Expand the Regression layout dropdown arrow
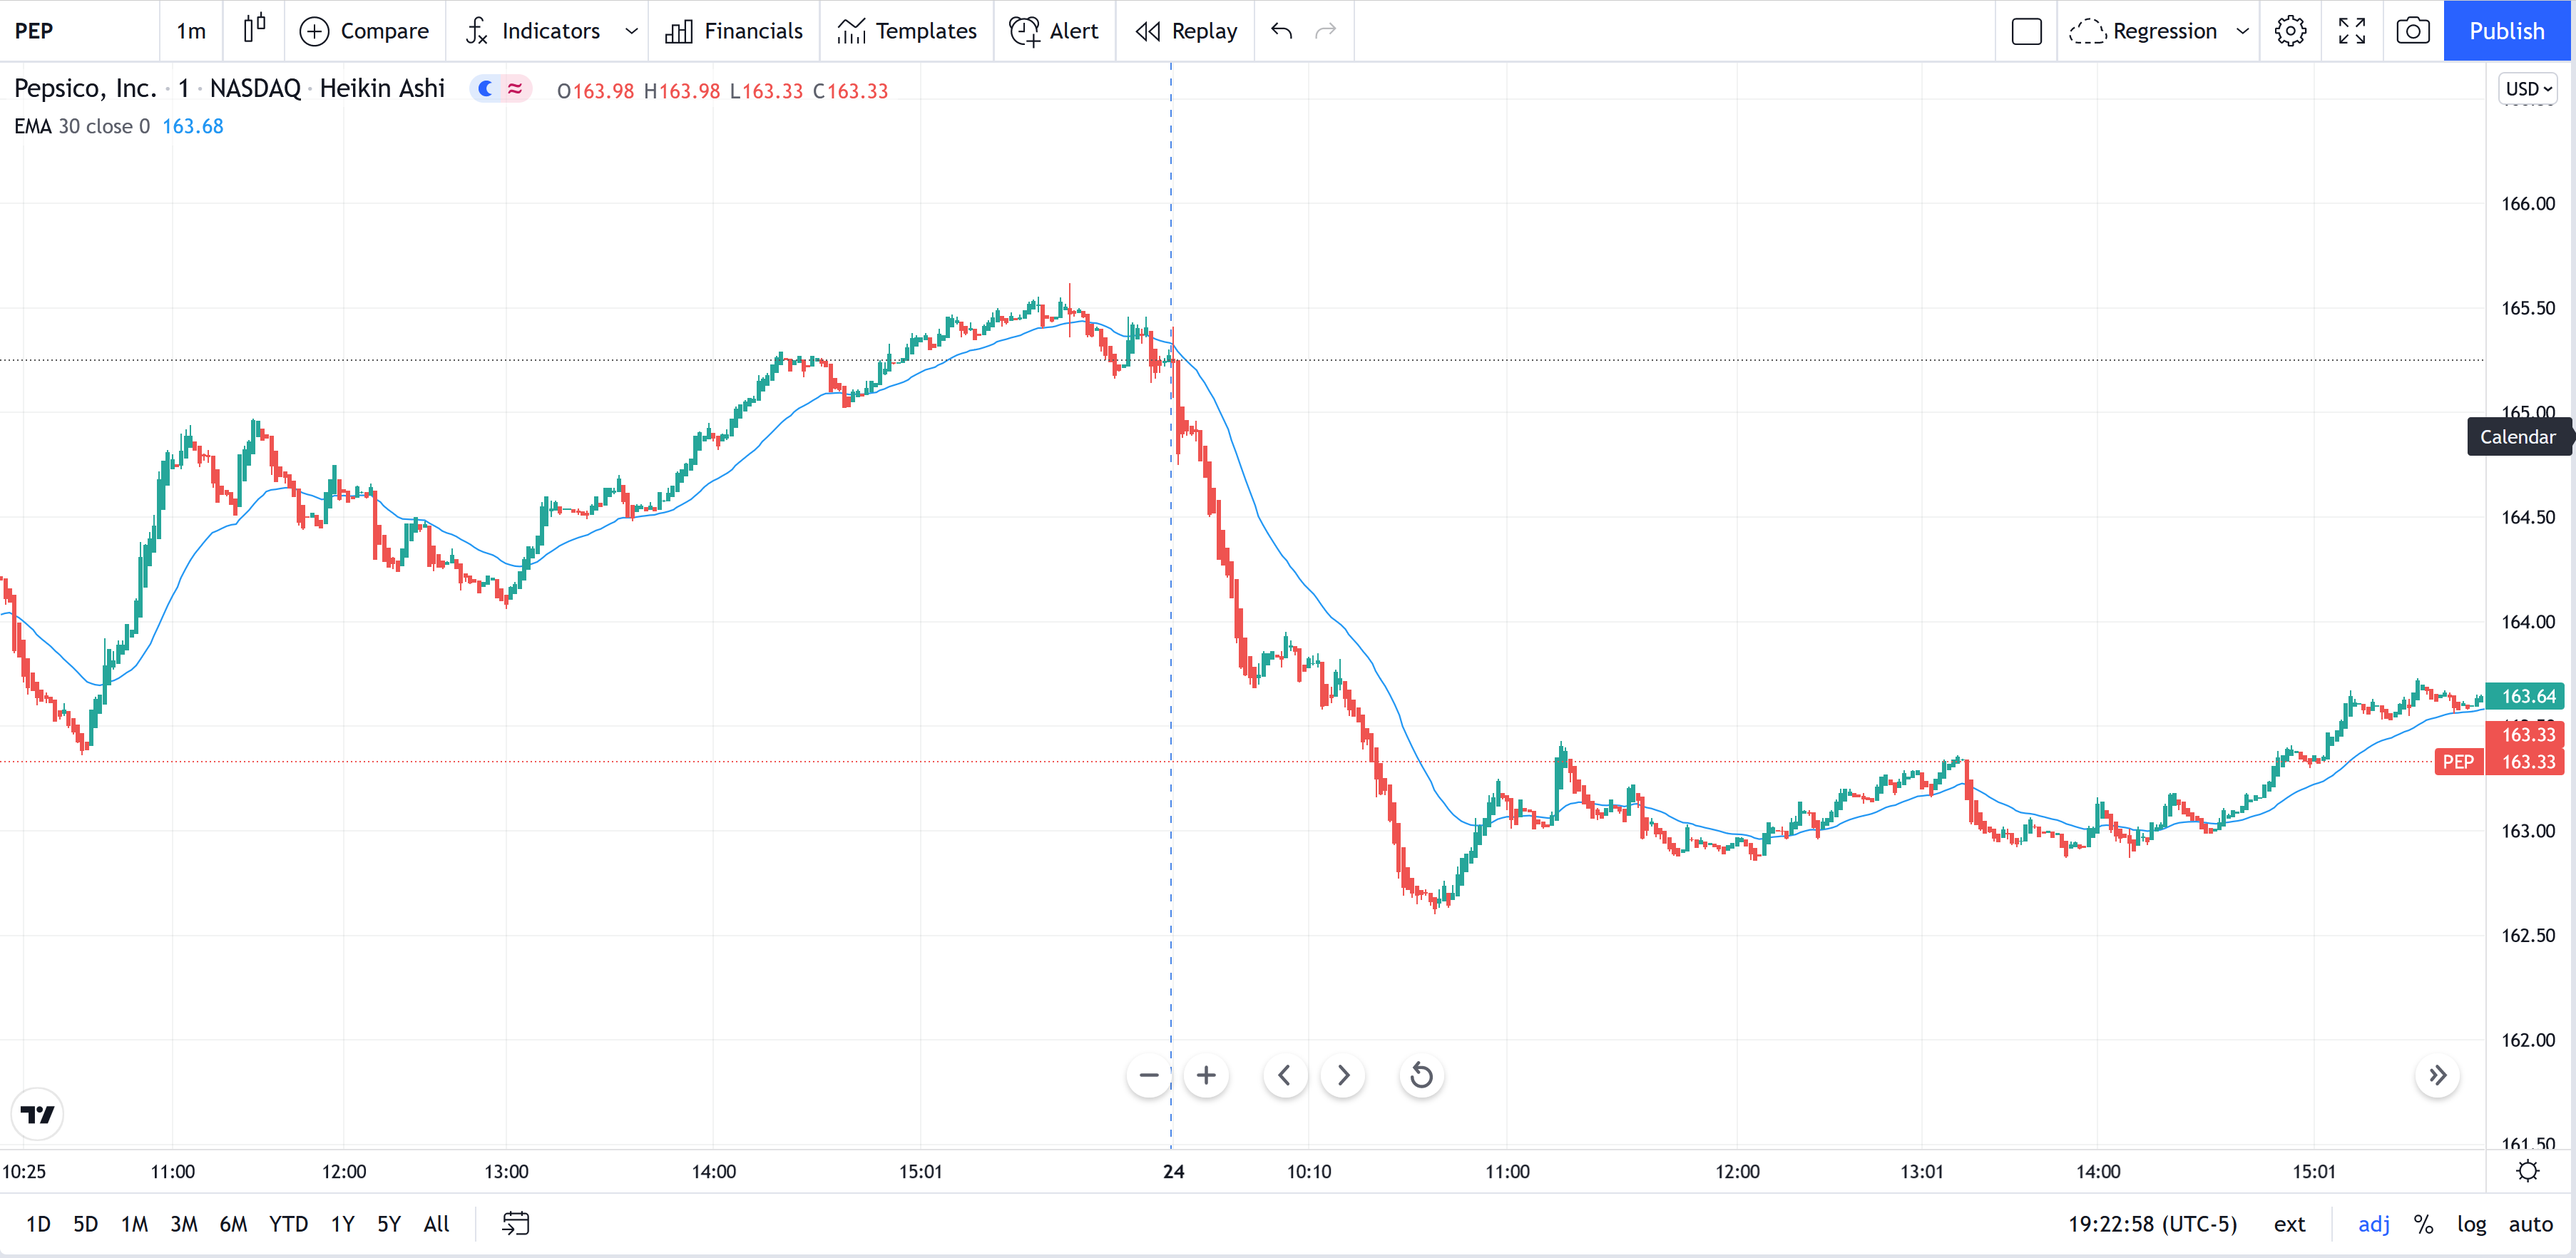This screenshot has width=2576, height=1258. (2242, 31)
